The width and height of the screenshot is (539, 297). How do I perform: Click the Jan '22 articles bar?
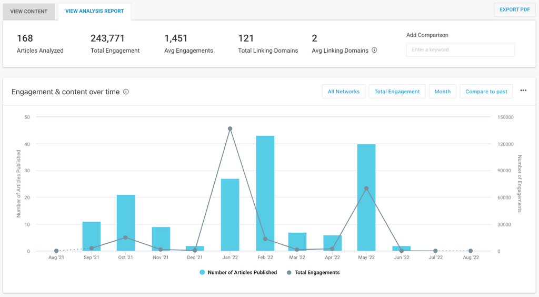click(x=230, y=215)
